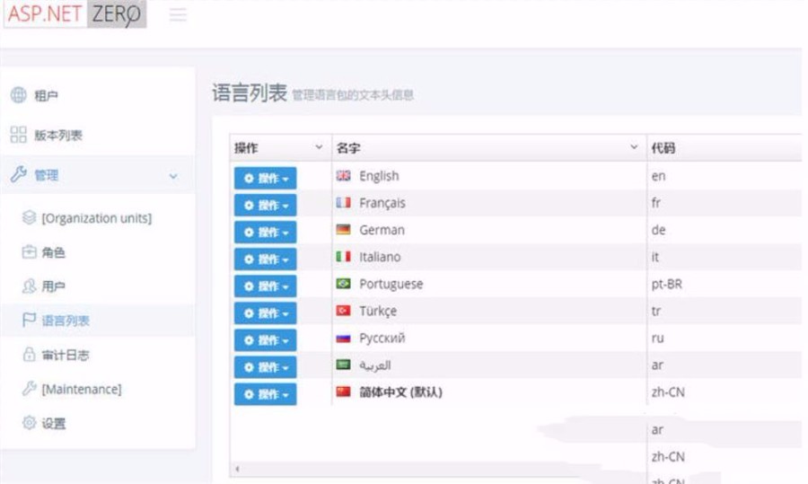Click the de code cell

(658, 230)
